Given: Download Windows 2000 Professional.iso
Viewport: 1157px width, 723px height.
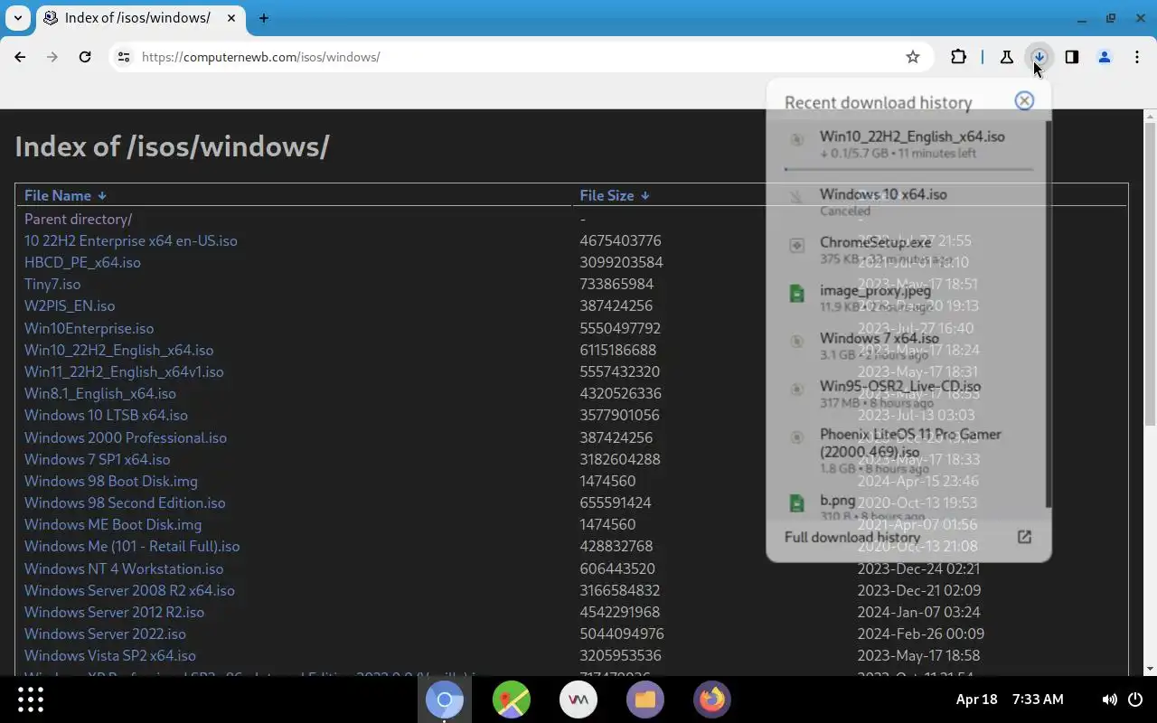Looking at the screenshot, I should (x=126, y=437).
